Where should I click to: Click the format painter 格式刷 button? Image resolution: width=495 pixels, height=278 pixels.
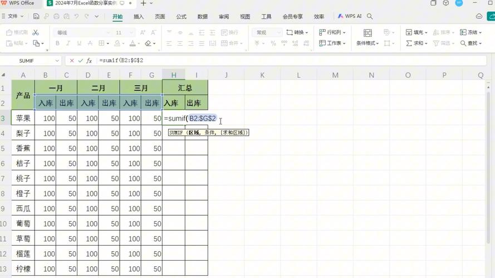pyautogui.click(x=17, y=32)
